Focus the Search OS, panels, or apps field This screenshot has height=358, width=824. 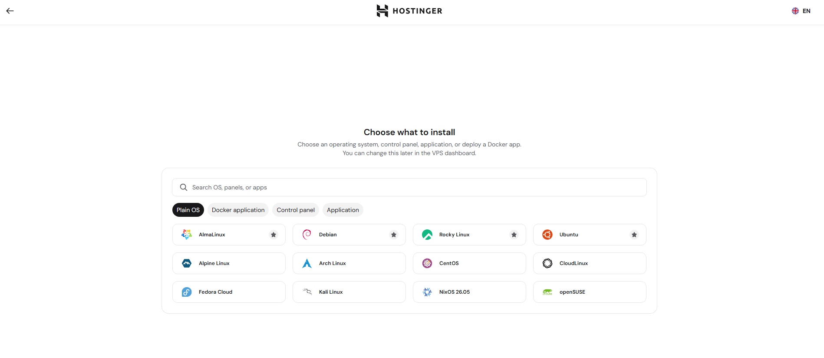pos(409,187)
